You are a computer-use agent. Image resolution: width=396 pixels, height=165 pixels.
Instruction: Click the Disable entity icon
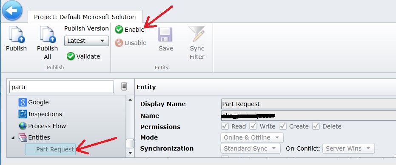[119, 43]
